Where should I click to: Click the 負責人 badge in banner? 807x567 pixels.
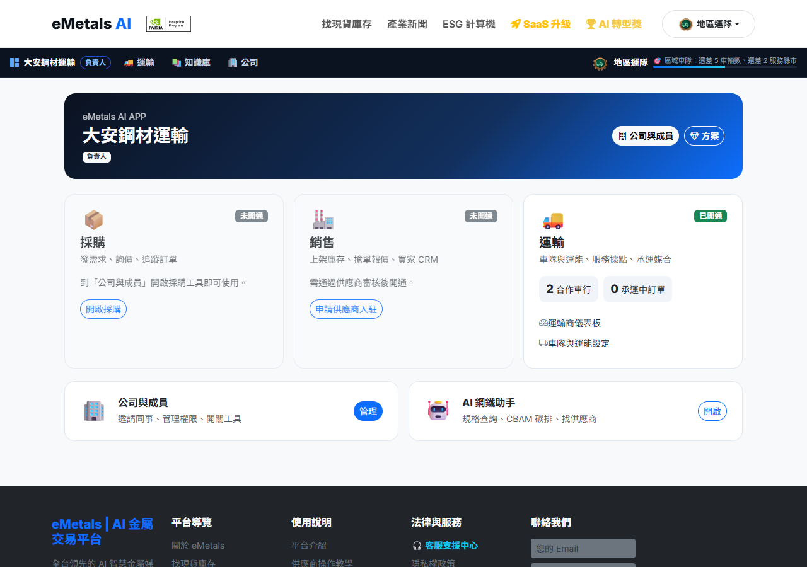pyautogui.click(x=96, y=156)
